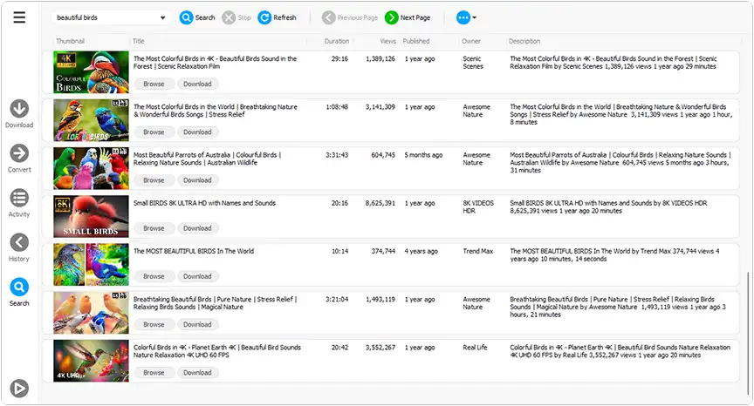Screen dimensions: 754x406
Task: Click the Stop toolbar button
Action: coord(236,17)
